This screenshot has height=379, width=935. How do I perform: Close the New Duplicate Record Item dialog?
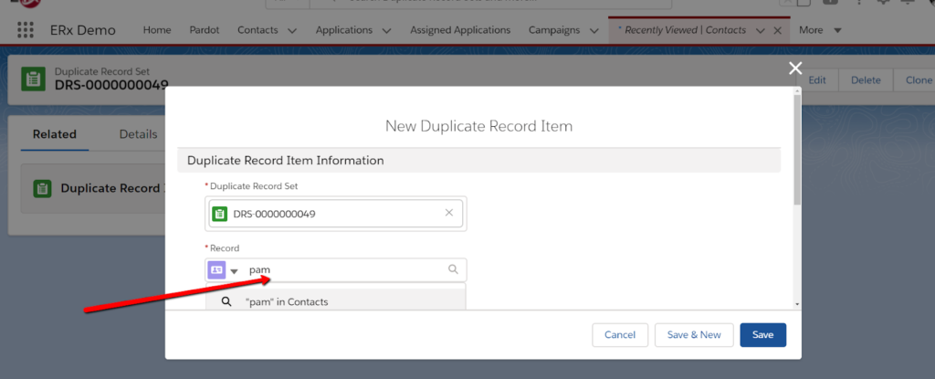(x=795, y=68)
